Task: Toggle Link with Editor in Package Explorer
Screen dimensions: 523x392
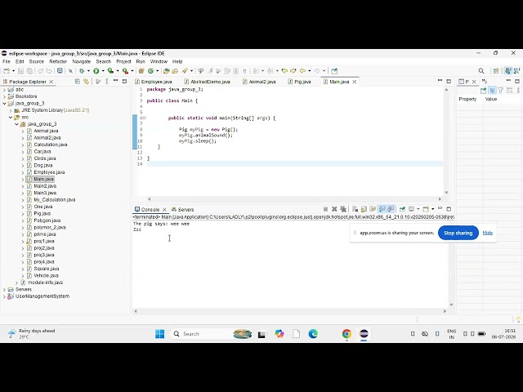Action: (87, 82)
